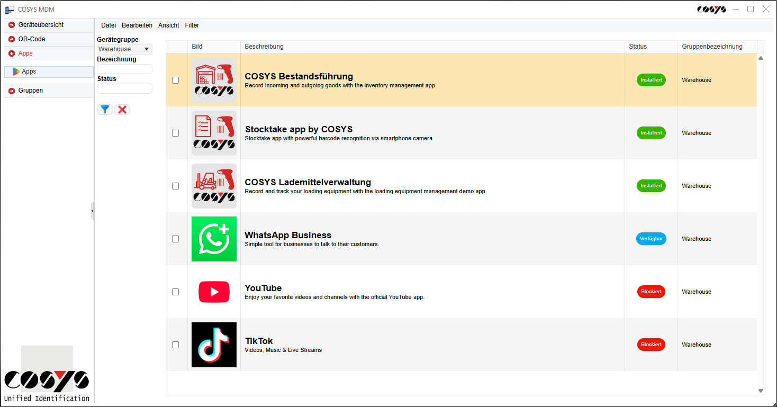777x407 pixels.
Task: Click the WhatsApp Business app icon
Action: click(214, 239)
